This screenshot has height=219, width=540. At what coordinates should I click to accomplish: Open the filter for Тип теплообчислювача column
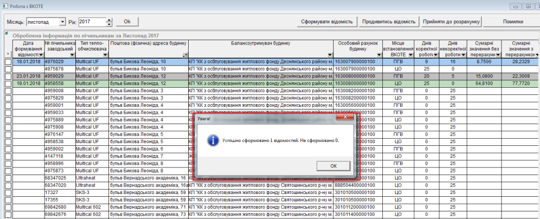105,55
